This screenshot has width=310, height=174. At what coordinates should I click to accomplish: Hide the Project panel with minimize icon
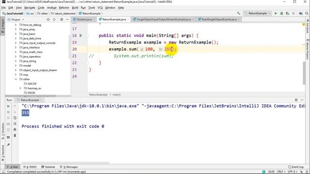click(x=67, y=19)
